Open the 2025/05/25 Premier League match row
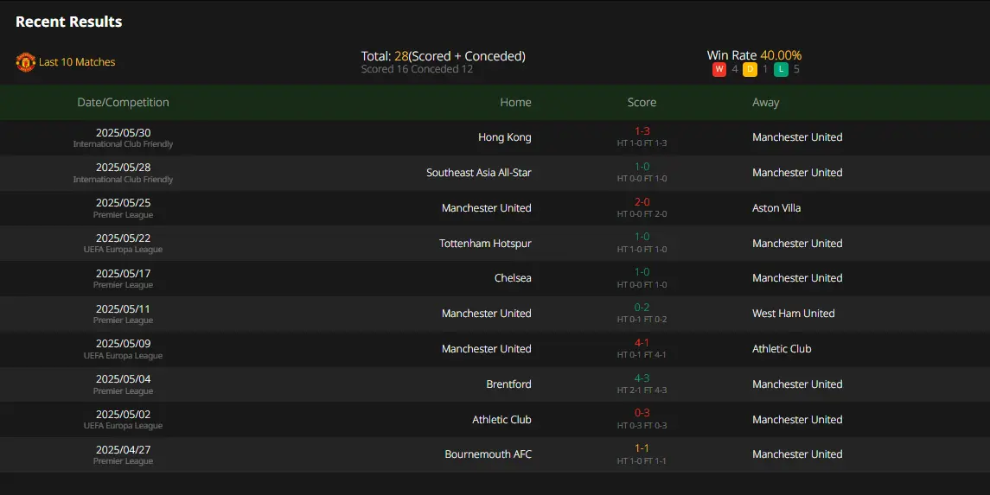 [x=495, y=208]
